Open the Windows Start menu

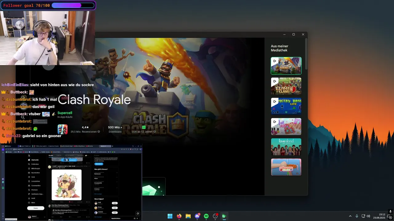170,216
